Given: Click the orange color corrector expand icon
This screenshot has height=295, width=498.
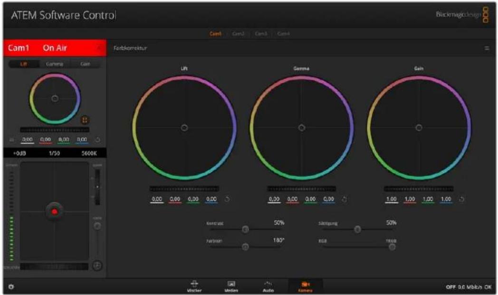Looking at the screenshot, I should 85,120.
